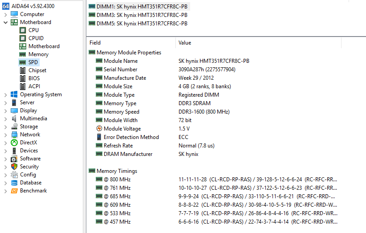Image resolution: width=366 pixels, height=233 pixels.
Task: Expand the Benchmark tree node
Action: coord(6,191)
